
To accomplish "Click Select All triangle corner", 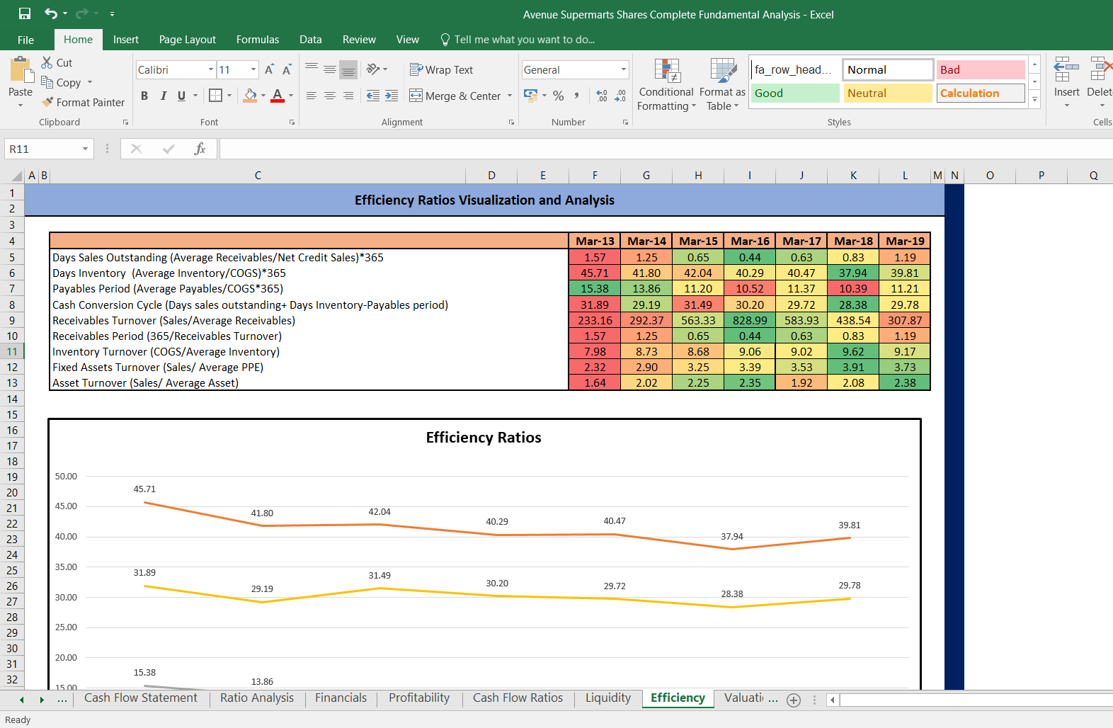I will [16, 176].
